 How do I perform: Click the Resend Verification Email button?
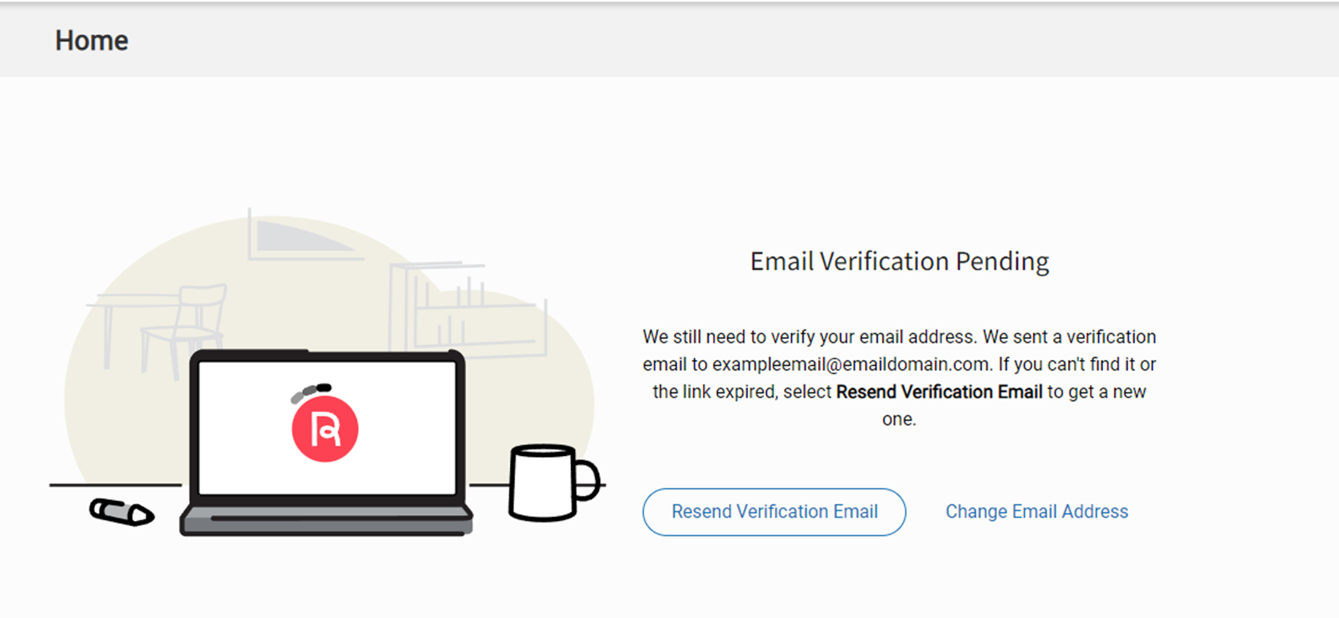tap(774, 512)
